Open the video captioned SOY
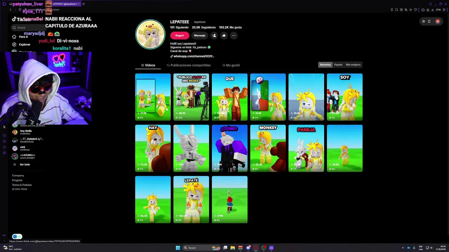 point(344,97)
